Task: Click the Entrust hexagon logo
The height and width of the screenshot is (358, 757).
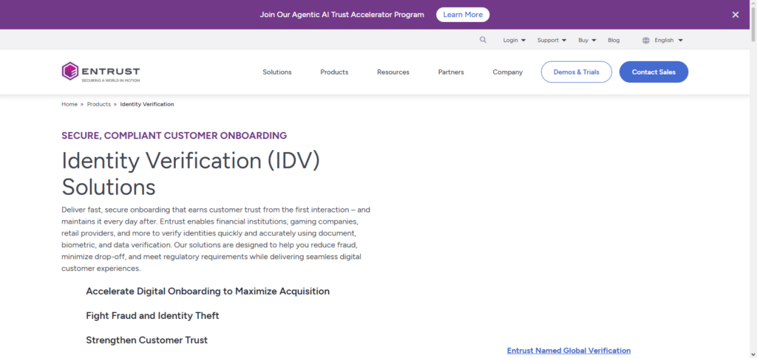Action: (x=70, y=72)
